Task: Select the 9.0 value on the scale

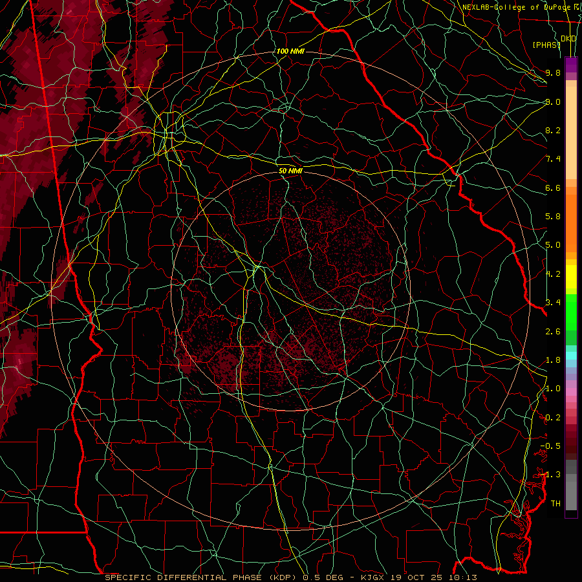Action: [553, 102]
